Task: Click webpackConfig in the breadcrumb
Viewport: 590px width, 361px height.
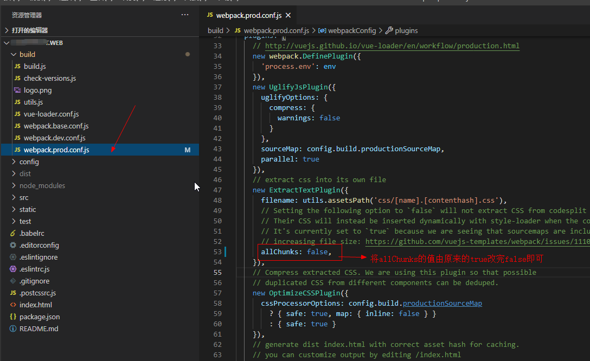Action: coord(352,30)
